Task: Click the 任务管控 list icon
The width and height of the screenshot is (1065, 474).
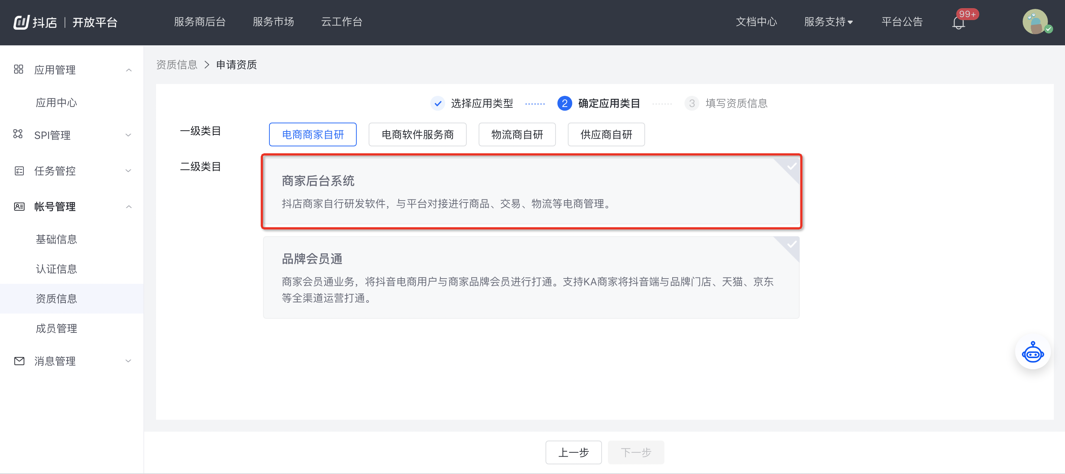Action: (x=19, y=171)
